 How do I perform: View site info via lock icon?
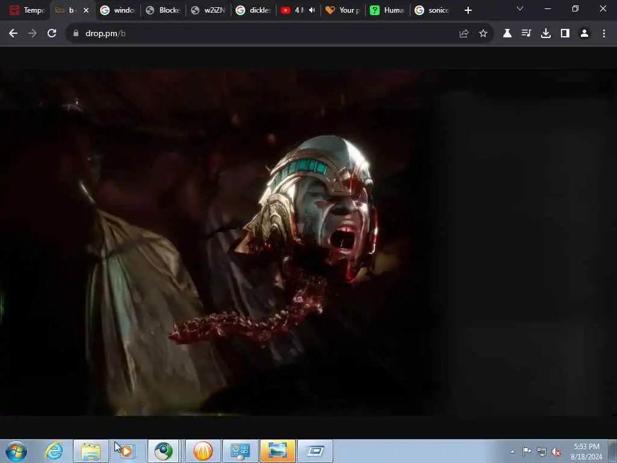76,34
